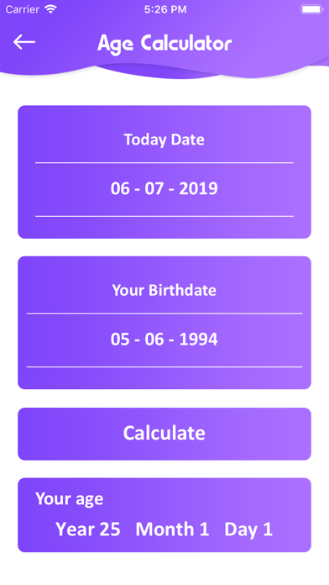Select the birthdate field 05 - 06 - 1994
Screen dimensions: 329x585
164,340
